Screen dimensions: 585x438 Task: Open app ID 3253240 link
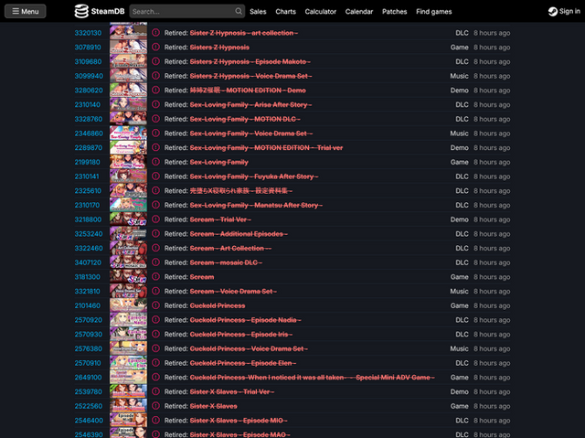(88, 234)
